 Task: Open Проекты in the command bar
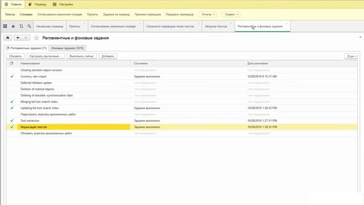point(92,14)
